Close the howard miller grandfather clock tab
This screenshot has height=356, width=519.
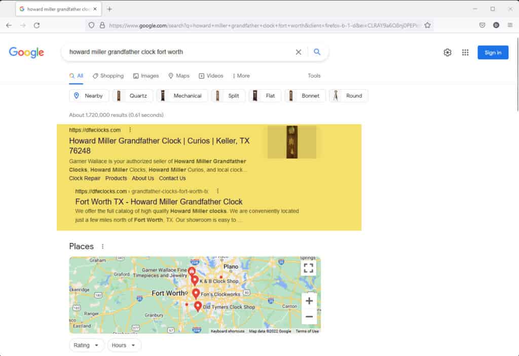[95, 9]
